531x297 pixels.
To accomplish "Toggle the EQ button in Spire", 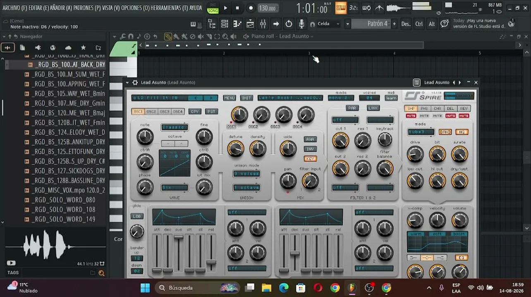I will click(x=462, y=258).
